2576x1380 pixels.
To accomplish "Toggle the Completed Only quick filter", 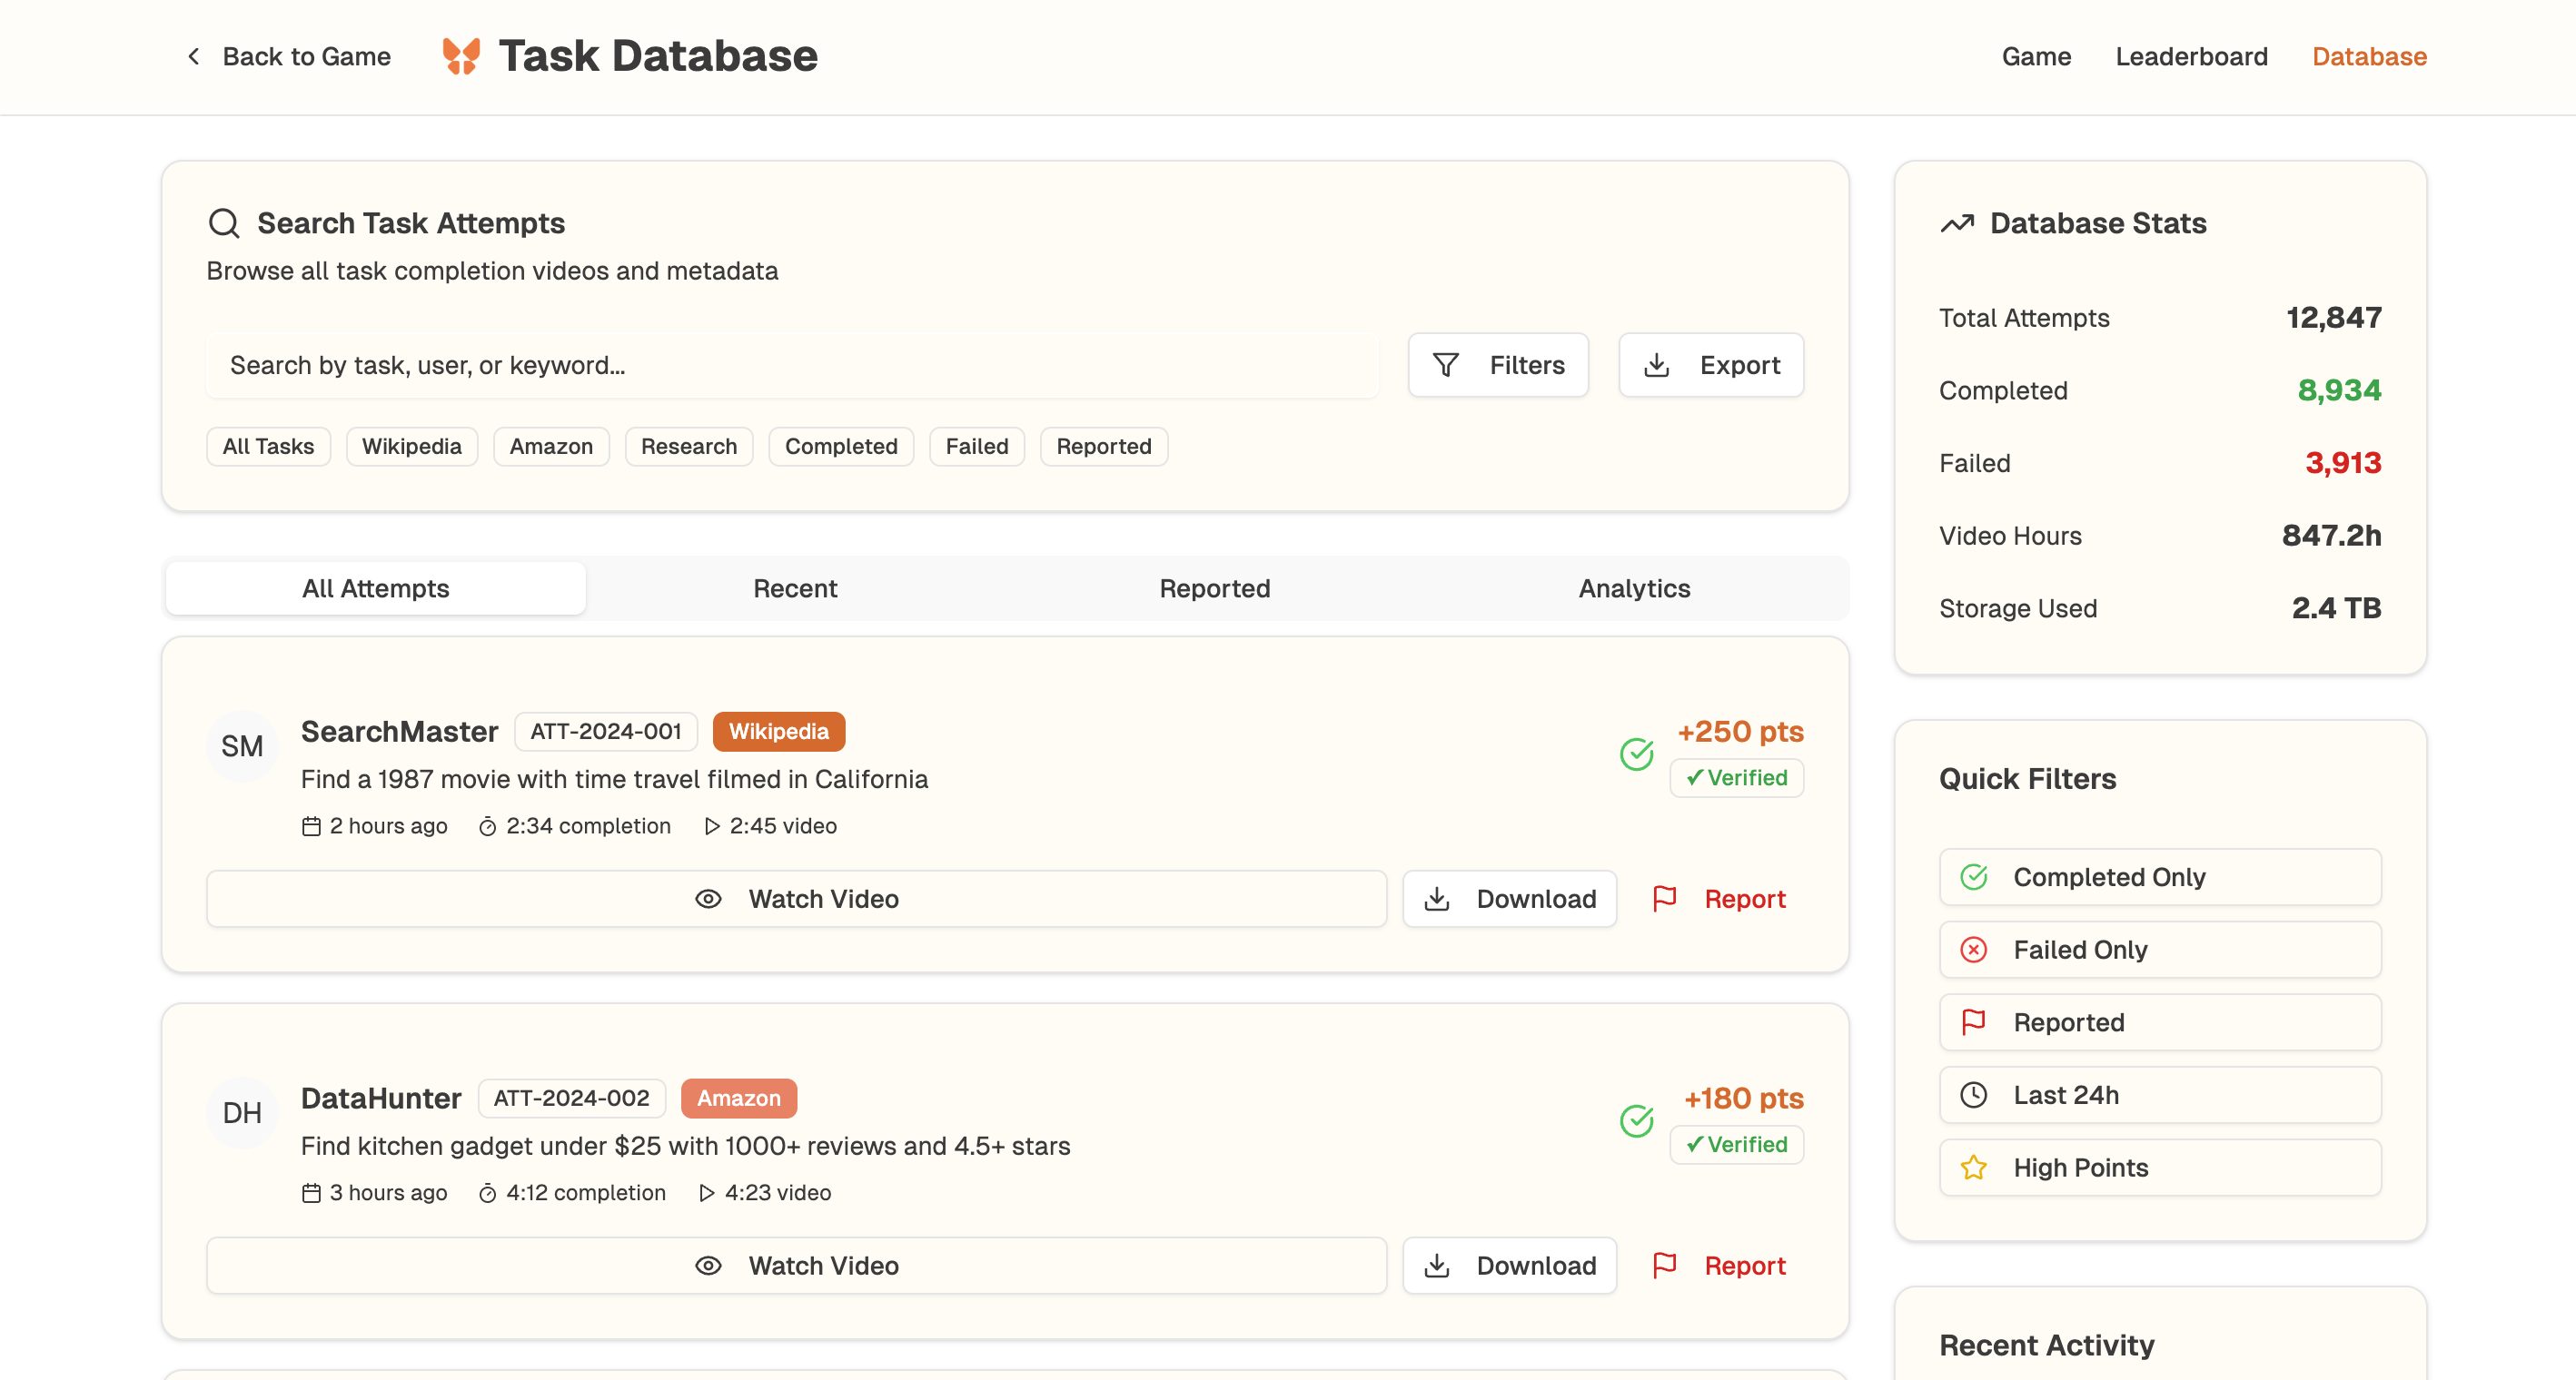I will click(x=2160, y=876).
